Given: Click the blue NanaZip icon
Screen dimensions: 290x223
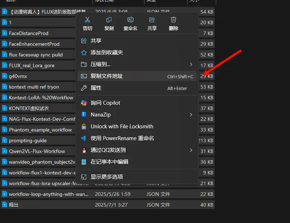Looking at the screenshot, I should pyautogui.click(x=84, y=115).
